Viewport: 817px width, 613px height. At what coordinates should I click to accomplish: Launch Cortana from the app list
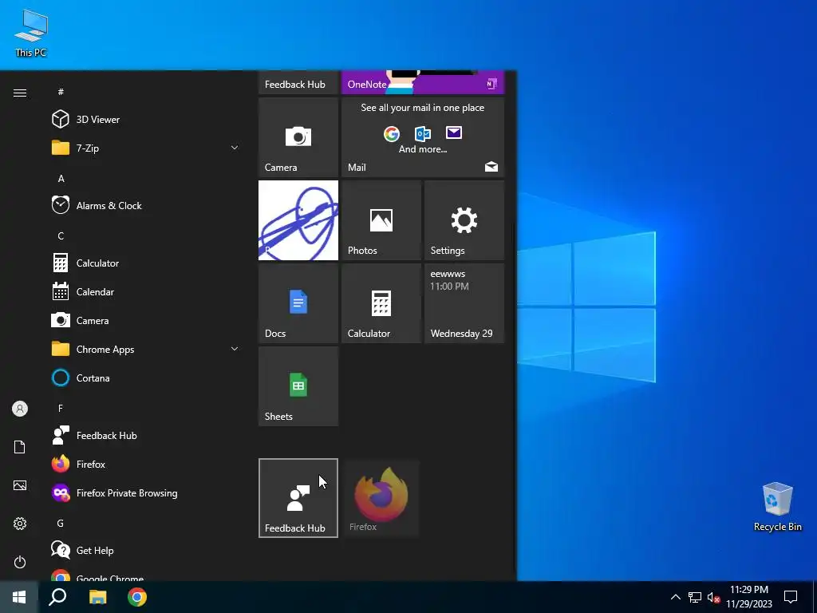pyautogui.click(x=146, y=378)
